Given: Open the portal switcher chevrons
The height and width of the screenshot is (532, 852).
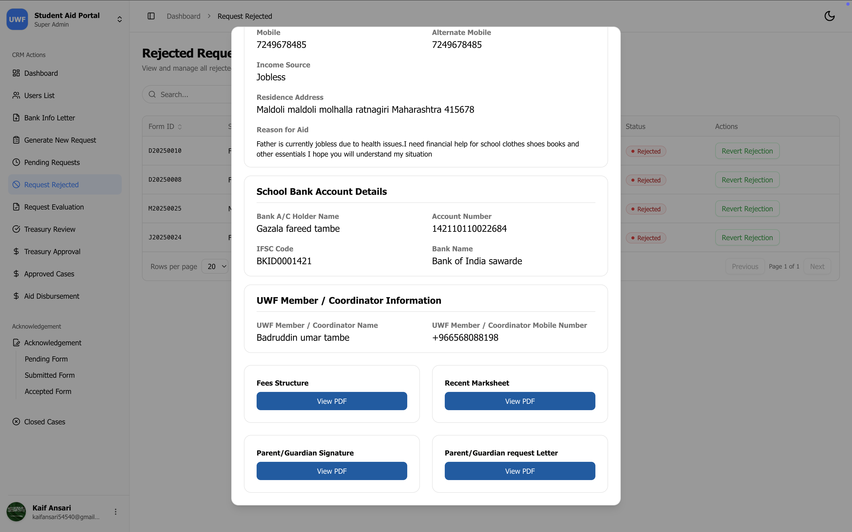Looking at the screenshot, I should [x=120, y=19].
